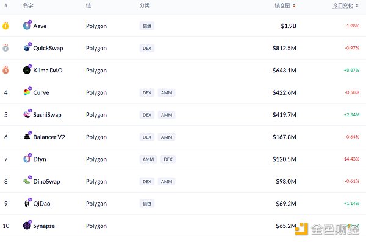Click the AMM tag in Curve row
This screenshot has height=242, width=366.
[167, 92]
